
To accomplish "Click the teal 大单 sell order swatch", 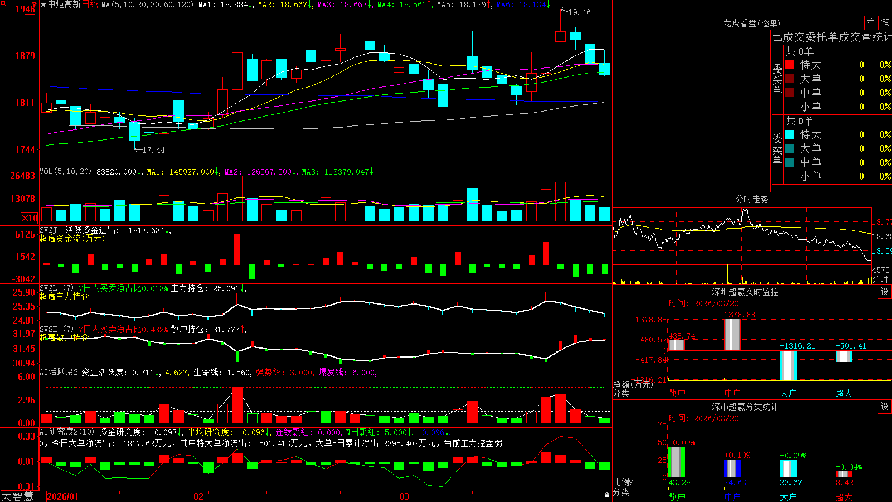I will pyautogui.click(x=789, y=148).
